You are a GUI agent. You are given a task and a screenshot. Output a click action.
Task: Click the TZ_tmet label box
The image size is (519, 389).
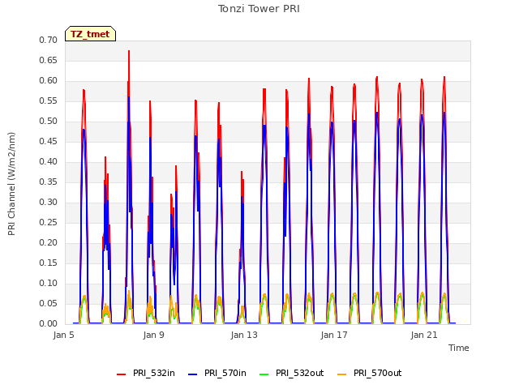pos(90,34)
